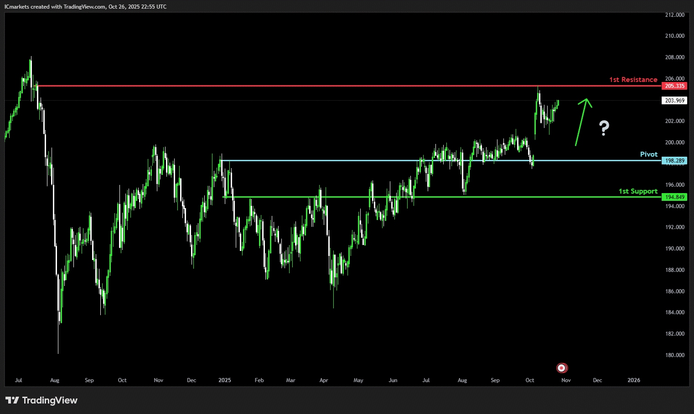Click the red 205.335 price tag

(x=674, y=86)
